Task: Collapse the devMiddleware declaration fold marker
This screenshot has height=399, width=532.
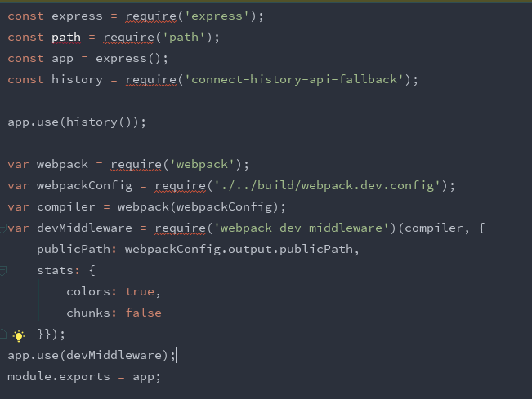Action: pyautogui.click(x=2, y=228)
